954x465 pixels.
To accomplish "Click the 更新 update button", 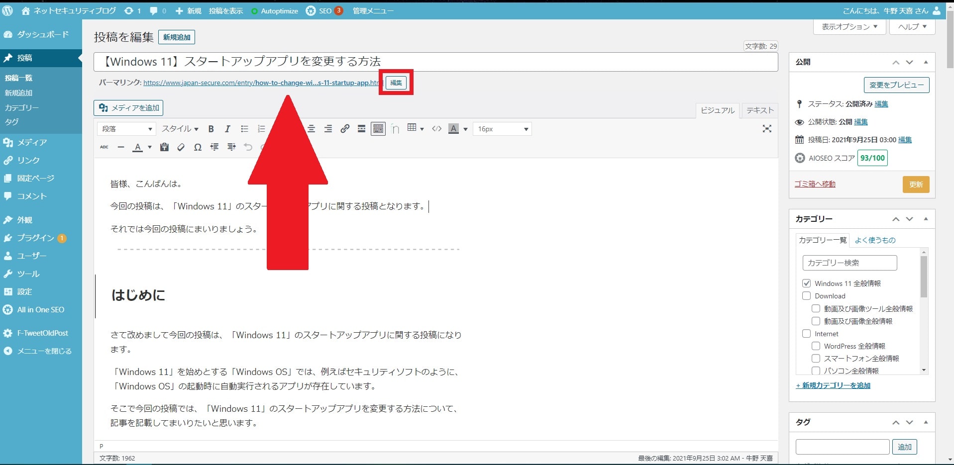I will (x=916, y=185).
